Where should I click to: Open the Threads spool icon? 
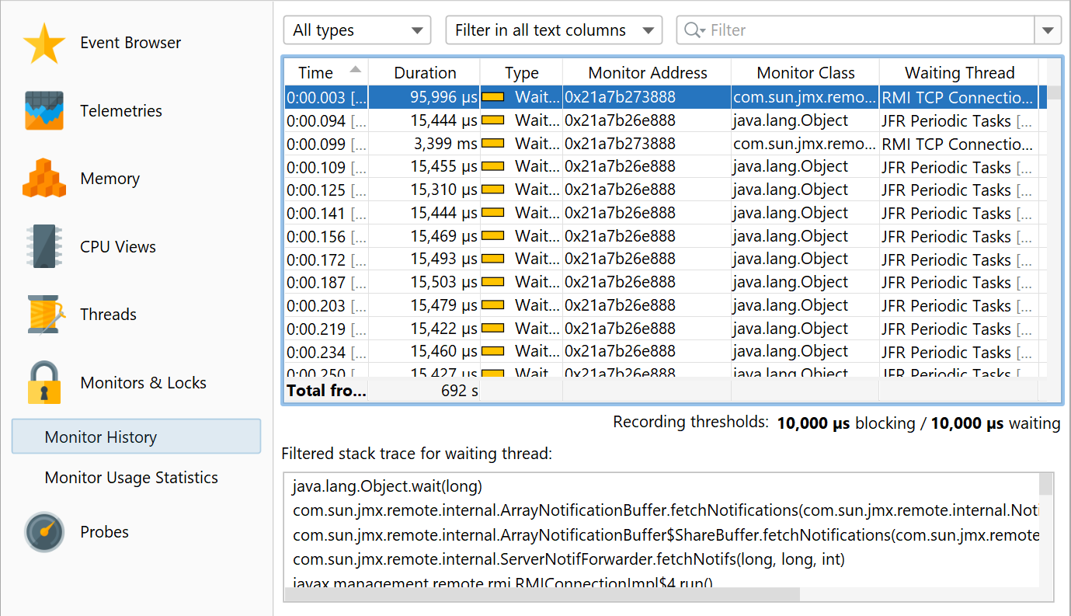(43, 315)
